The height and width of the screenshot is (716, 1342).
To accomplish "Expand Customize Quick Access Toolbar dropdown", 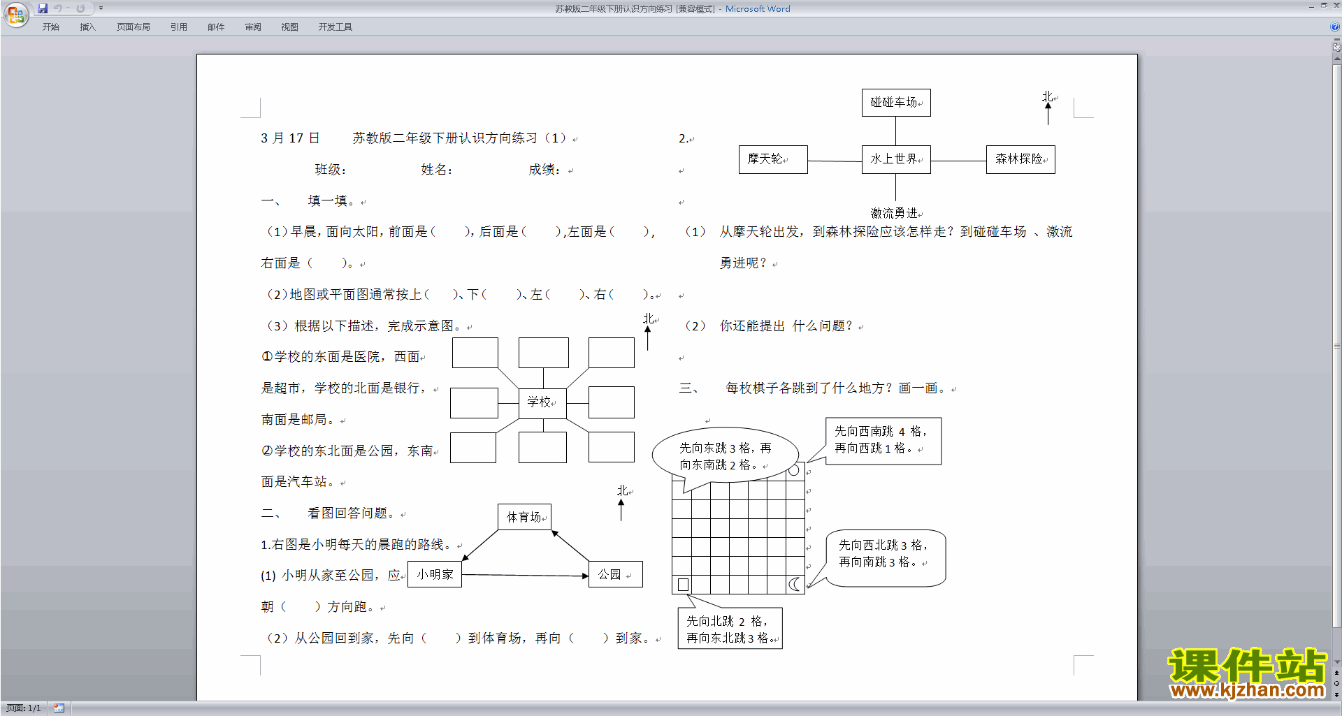I will (x=101, y=8).
